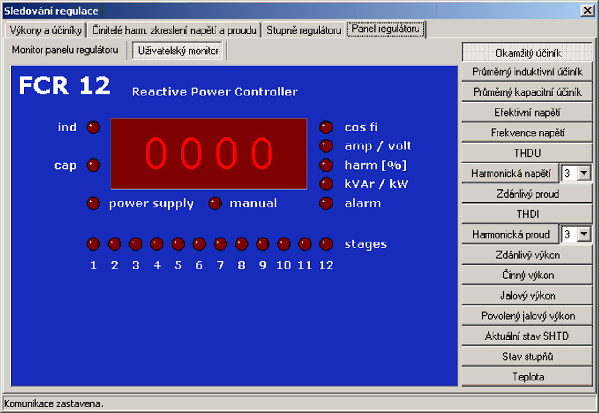Open Harmonická napětí order dropdown
The image size is (599, 413).
pos(583,173)
